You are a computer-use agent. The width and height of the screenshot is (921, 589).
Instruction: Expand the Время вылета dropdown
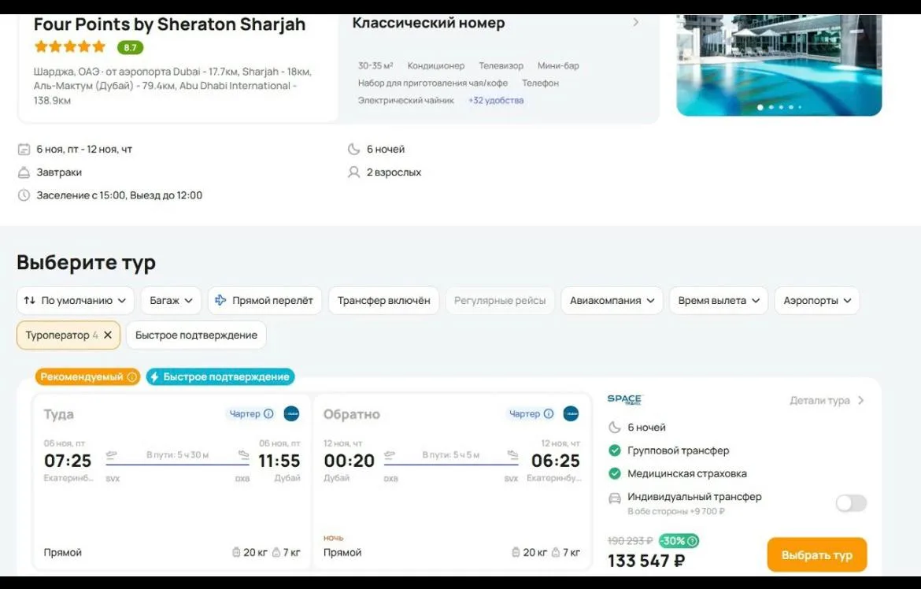point(719,300)
